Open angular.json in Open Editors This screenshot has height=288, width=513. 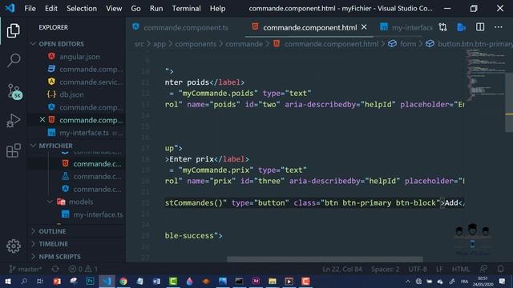coord(79,57)
